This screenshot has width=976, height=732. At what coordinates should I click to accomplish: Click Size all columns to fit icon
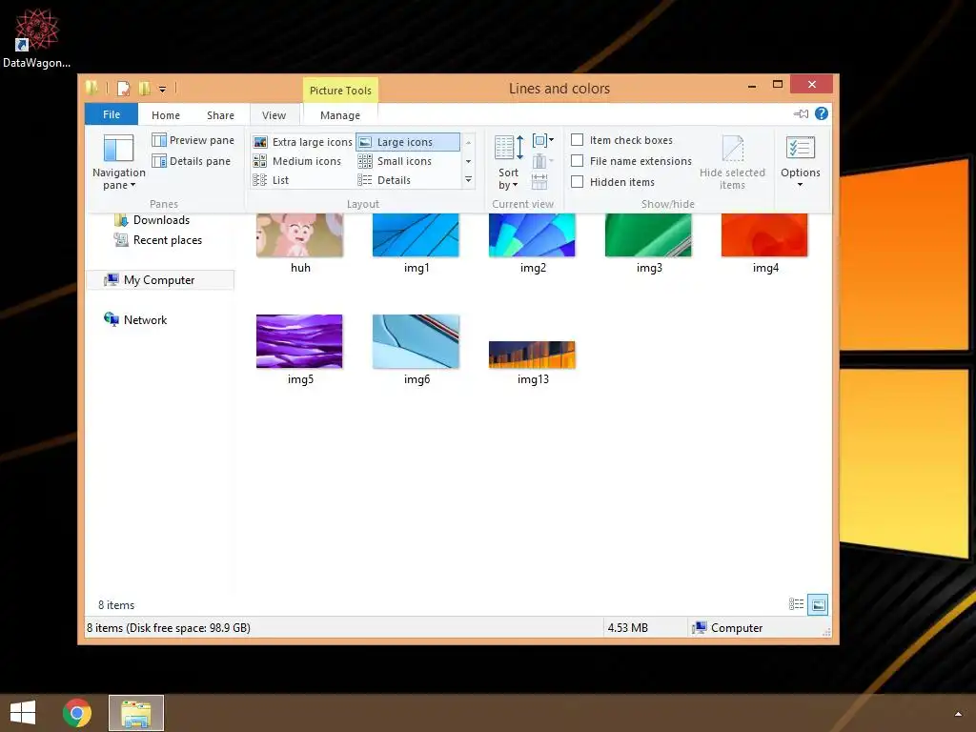click(539, 182)
